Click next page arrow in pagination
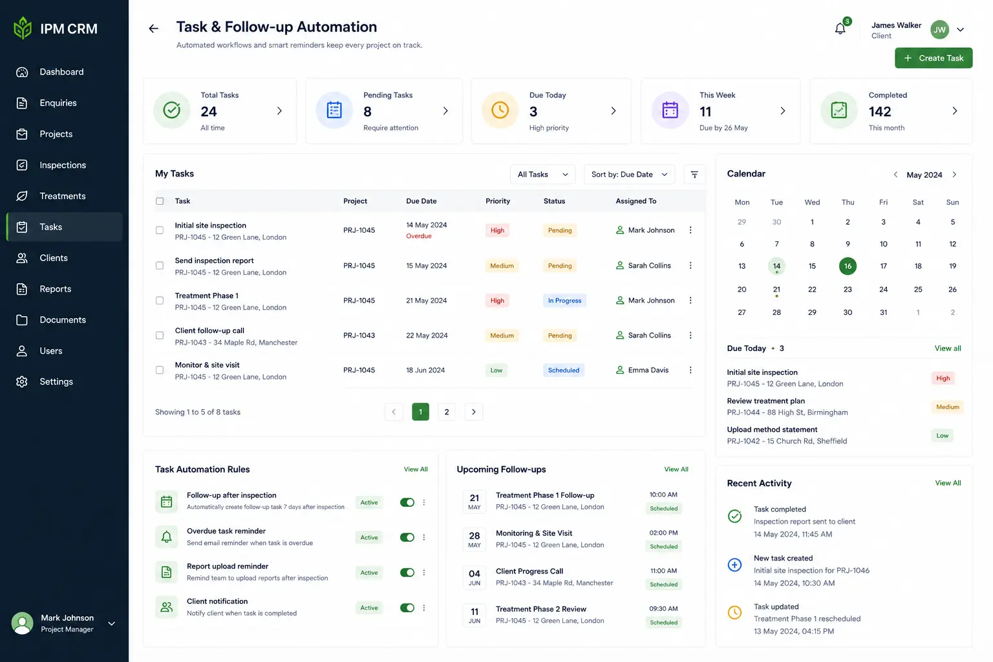Image resolution: width=993 pixels, height=662 pixels. coord(474,412)
